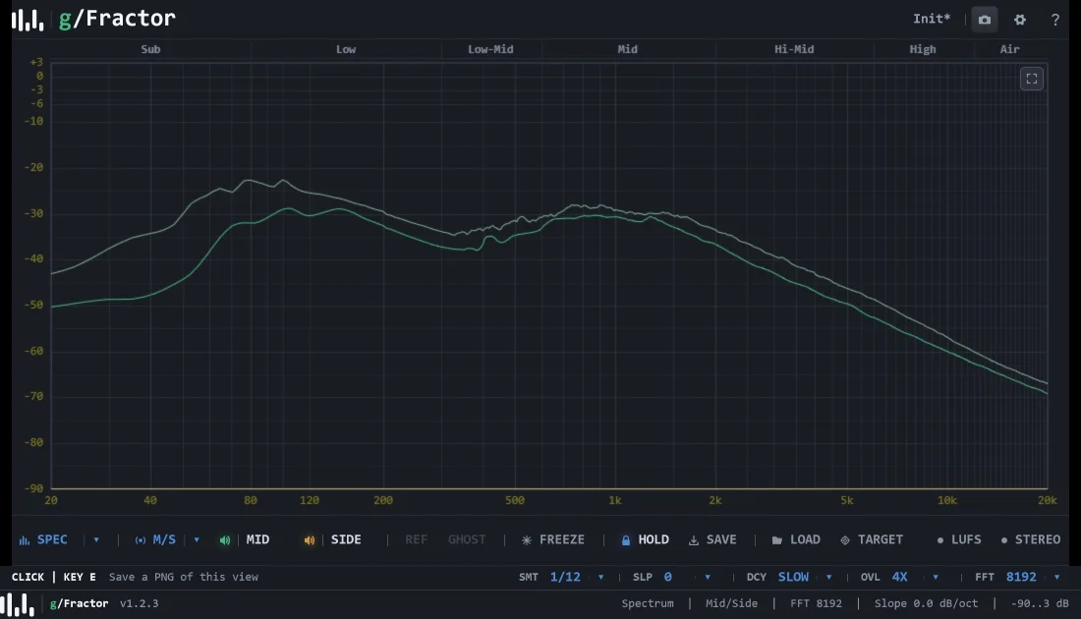Viewport: 1081px width, 619px height.
Task: Select the Low-Mid band label
Action: 490,49
